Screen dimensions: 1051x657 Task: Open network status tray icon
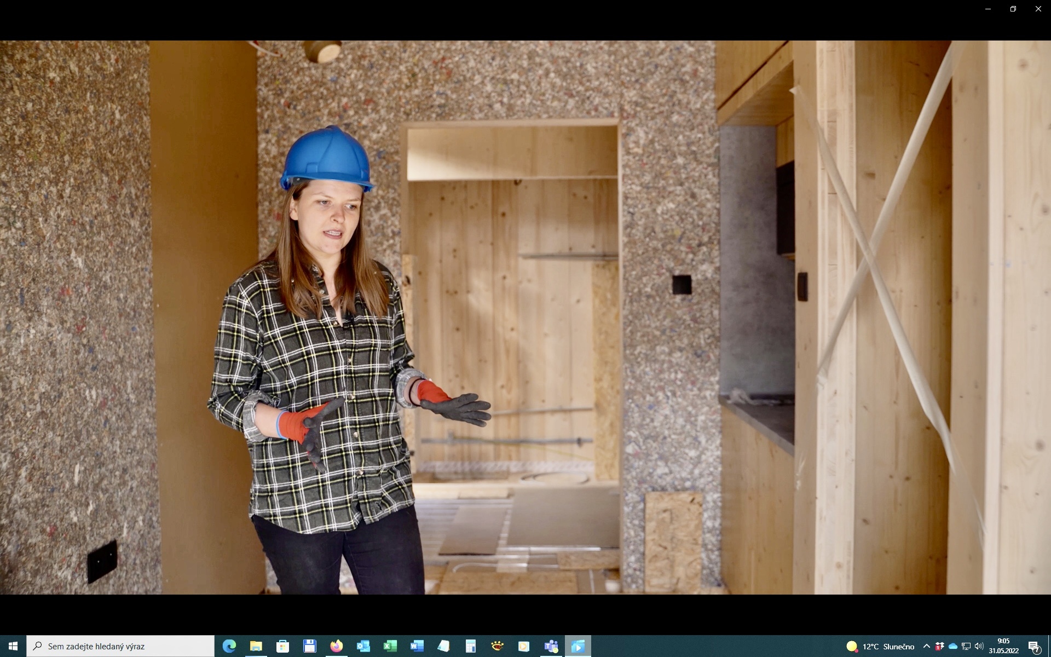(966, 646)
